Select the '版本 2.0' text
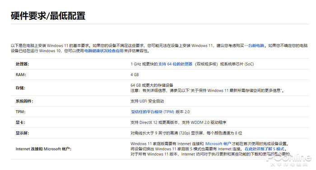Viewport: 316px width, 170px height. (182, 112)
